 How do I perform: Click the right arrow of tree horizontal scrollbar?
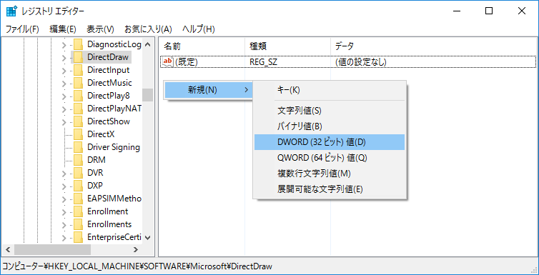[136, 249]
